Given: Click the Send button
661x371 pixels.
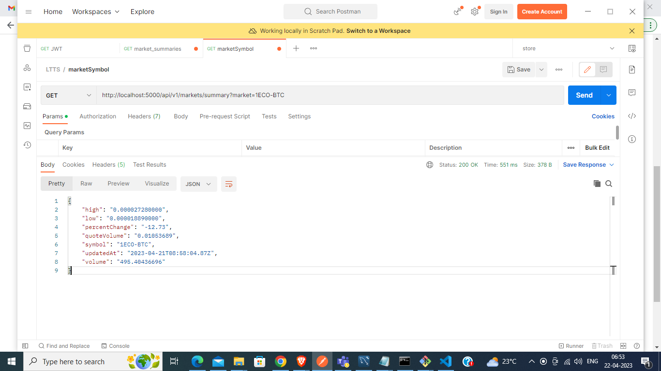Looking at the screenshot, I should pyautogui.click(x=584, y=95).
